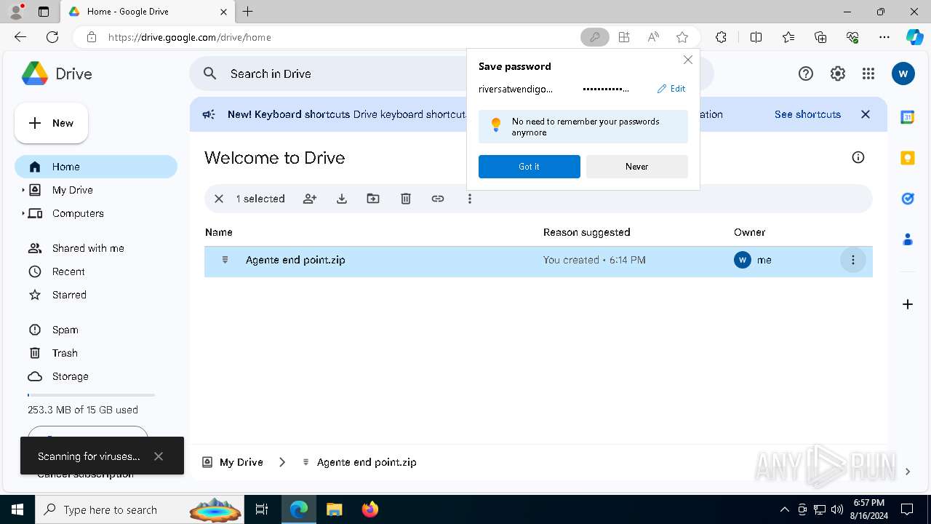
Task: Click See shortcuts link
Action: click(x=807, y=114)
